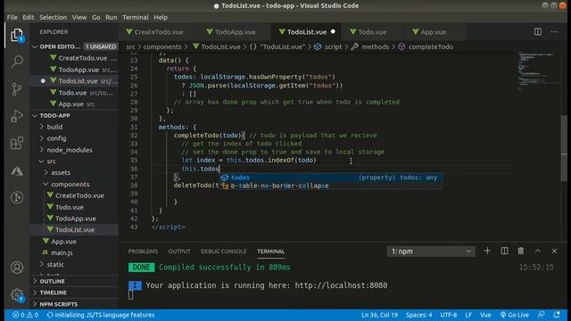Open the Azure-style triangle icon in activity bar
The height and width of the screenshot is (321, 571).
17,170
